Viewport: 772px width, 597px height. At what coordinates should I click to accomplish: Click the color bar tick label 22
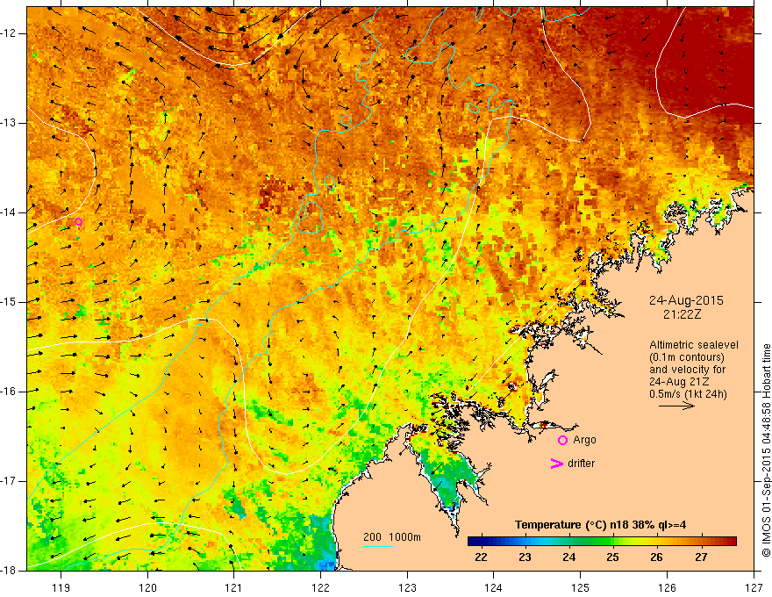[x=481, y=557]
